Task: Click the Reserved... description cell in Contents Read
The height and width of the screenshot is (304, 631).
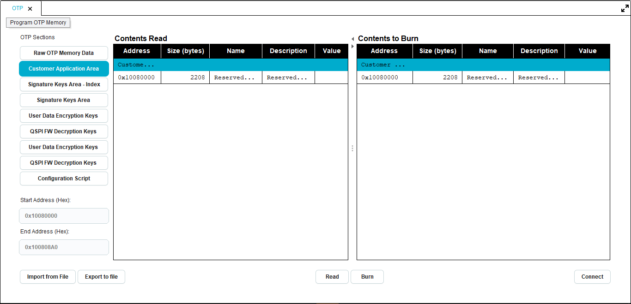Action: coord(288,77)
